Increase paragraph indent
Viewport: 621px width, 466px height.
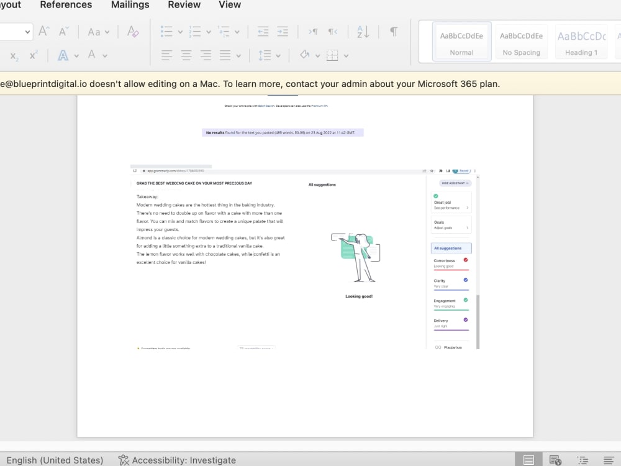(283, 31)
